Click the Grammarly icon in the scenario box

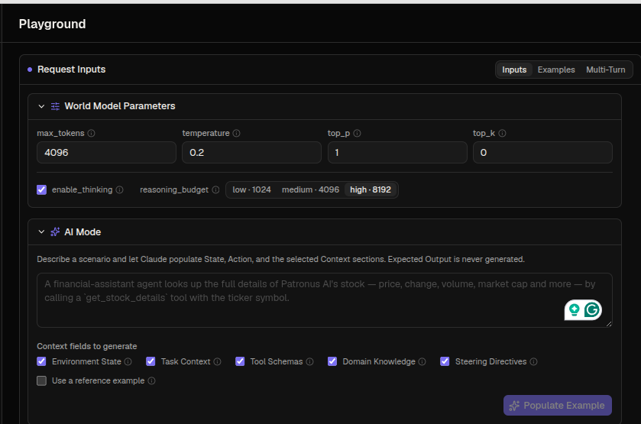click(x=592, y=310)
